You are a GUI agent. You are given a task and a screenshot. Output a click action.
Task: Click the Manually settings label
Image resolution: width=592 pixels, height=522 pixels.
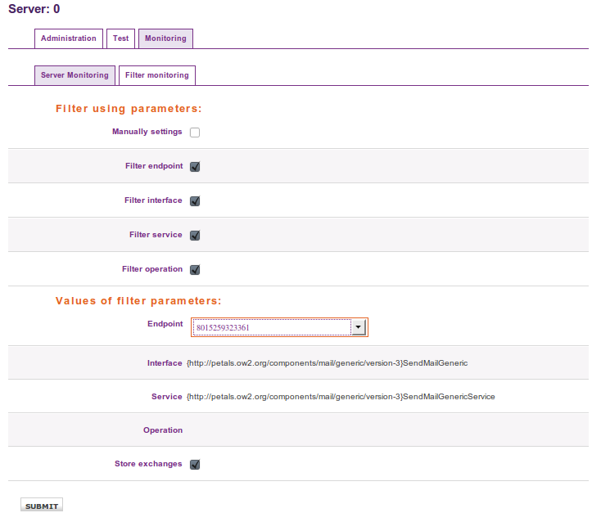(x=147, y=132)
